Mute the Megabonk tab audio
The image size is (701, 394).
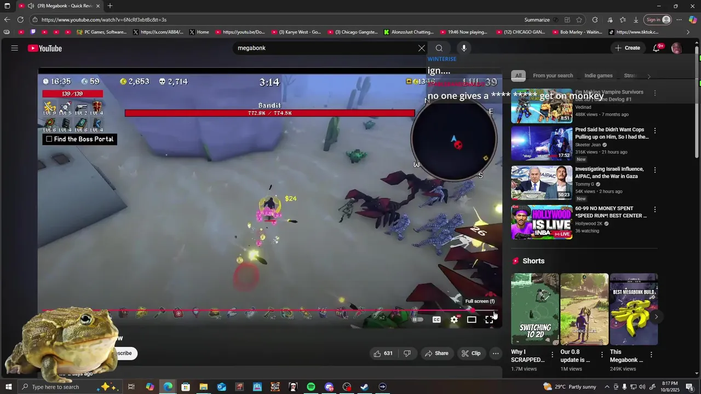pyautogui.click(x=31, y=6)
